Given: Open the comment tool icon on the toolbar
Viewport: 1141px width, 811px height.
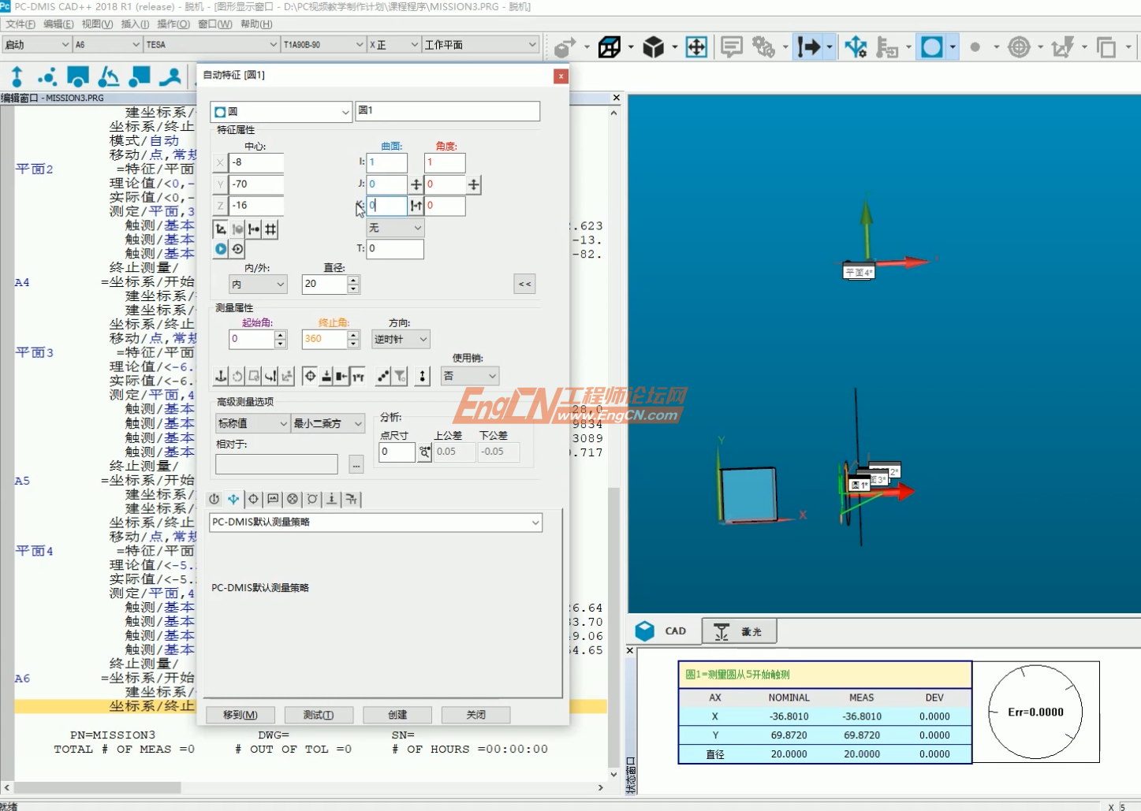Looking at the screenshot, I should (x=731, y=46).
